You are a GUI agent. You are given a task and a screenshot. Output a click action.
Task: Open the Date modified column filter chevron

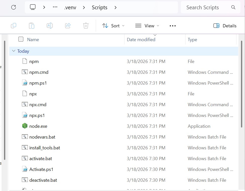[155, 35]
